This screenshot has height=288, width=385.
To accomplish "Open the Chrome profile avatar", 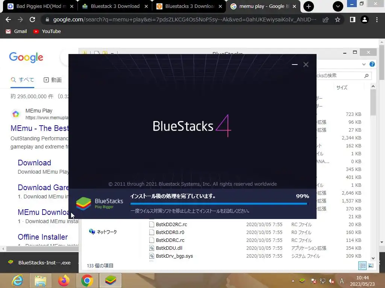I will (365, 19).
